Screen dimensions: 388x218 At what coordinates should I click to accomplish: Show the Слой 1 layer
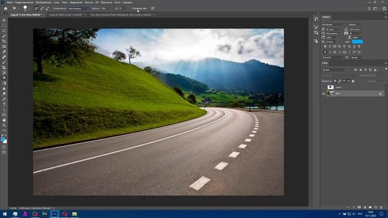point(323,87)
